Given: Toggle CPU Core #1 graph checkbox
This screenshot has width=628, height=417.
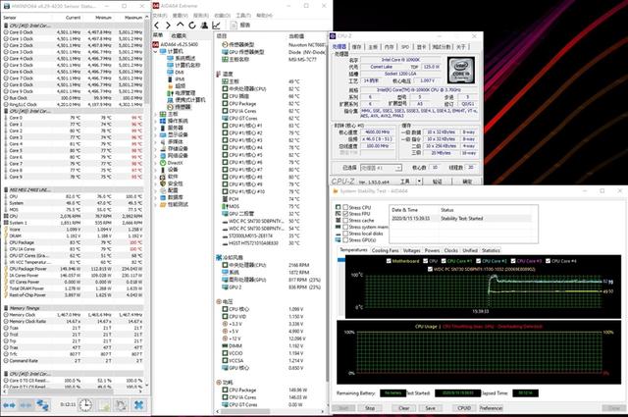Looking at the screenshot, I should pos(444,261).
